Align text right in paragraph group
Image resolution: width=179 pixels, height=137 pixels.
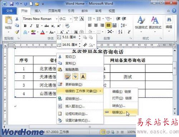point(102,25)
